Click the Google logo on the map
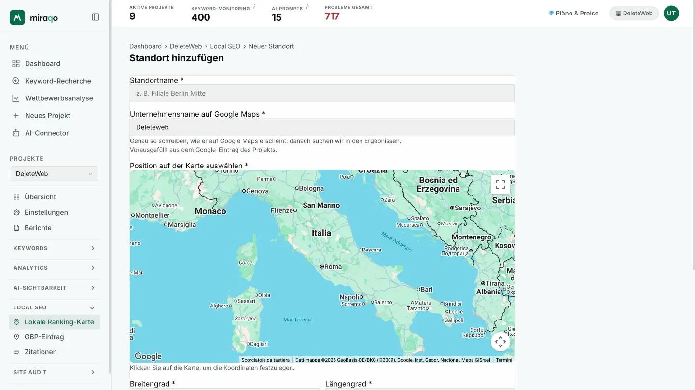Screen dimensions: 695x390 (148, 356)
